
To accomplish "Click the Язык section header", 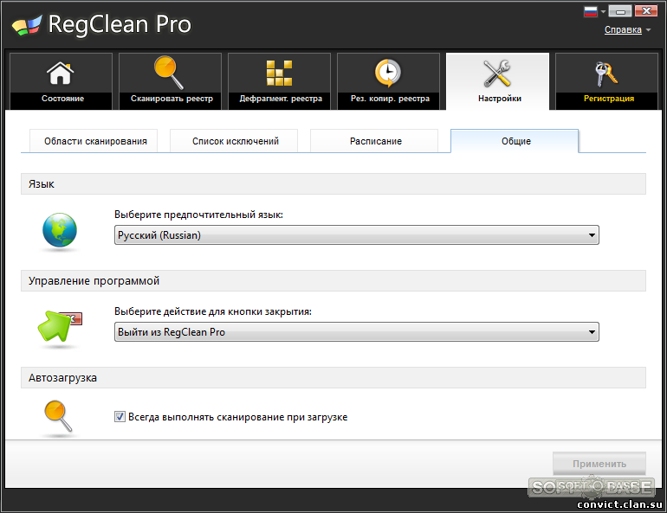I will [x=333, y=184].
